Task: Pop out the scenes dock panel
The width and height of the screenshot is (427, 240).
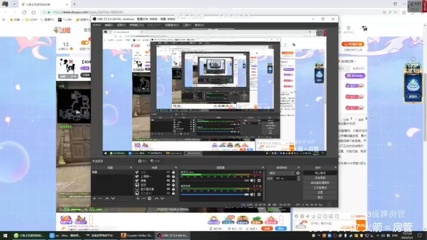Action: coord(131,167)
